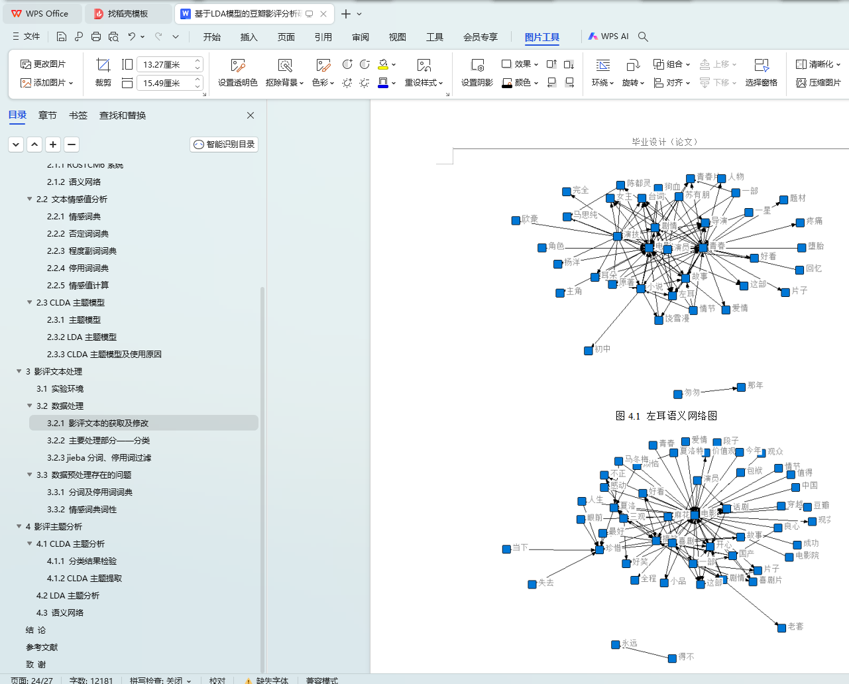
Task: Click the collapse-all up chevron in outline pane
Action: pos(34,144)
